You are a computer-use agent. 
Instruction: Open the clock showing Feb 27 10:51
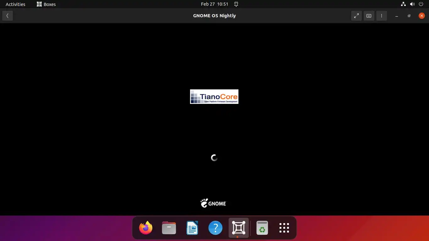[x=215, y=4]
